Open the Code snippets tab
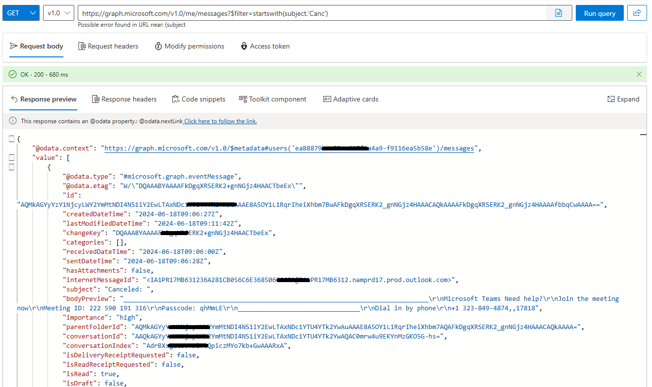Viewport: 652px width, 387px height. pyautogui.click(x=199, y=99)
